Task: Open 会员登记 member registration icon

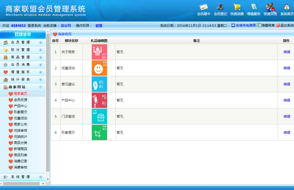Action: [x=220, y=7]
